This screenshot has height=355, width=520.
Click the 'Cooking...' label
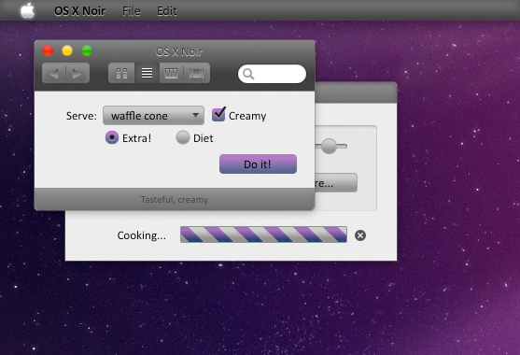(142, 235)
